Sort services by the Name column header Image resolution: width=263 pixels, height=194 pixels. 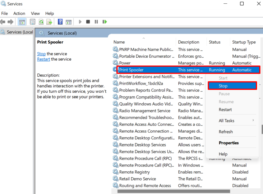pos(119,42)
